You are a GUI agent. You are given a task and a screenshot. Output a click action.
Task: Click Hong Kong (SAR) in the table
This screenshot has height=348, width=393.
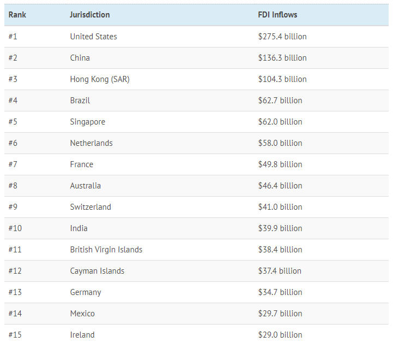(x=100, y=79)
